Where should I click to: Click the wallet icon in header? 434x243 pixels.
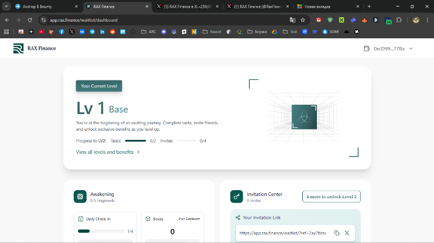point(366,49)
